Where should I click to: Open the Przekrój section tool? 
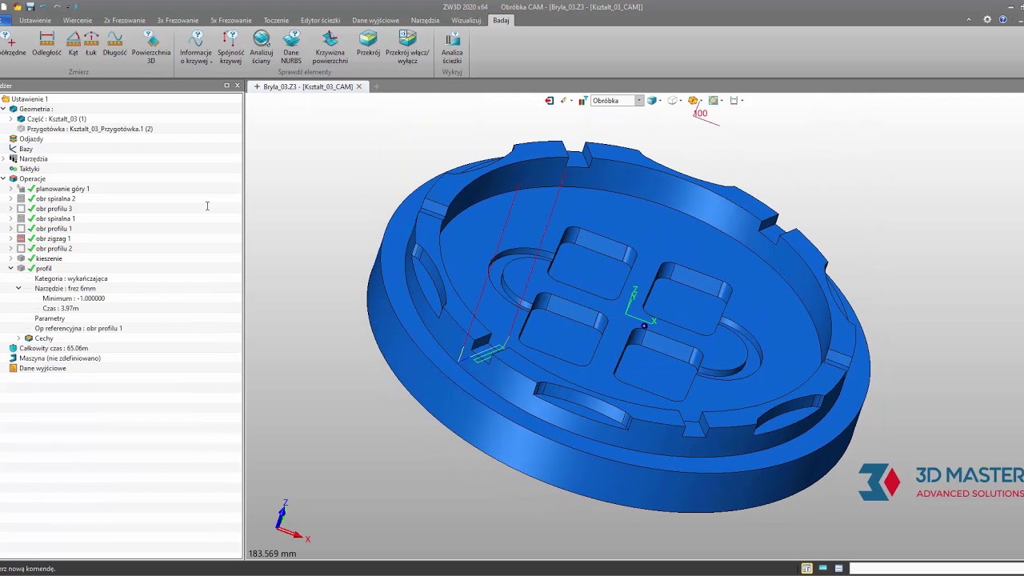pyautogui.click(x=368, y=43)
